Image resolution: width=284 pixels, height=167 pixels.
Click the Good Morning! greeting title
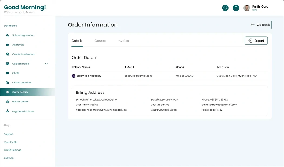tap(25, 7)
